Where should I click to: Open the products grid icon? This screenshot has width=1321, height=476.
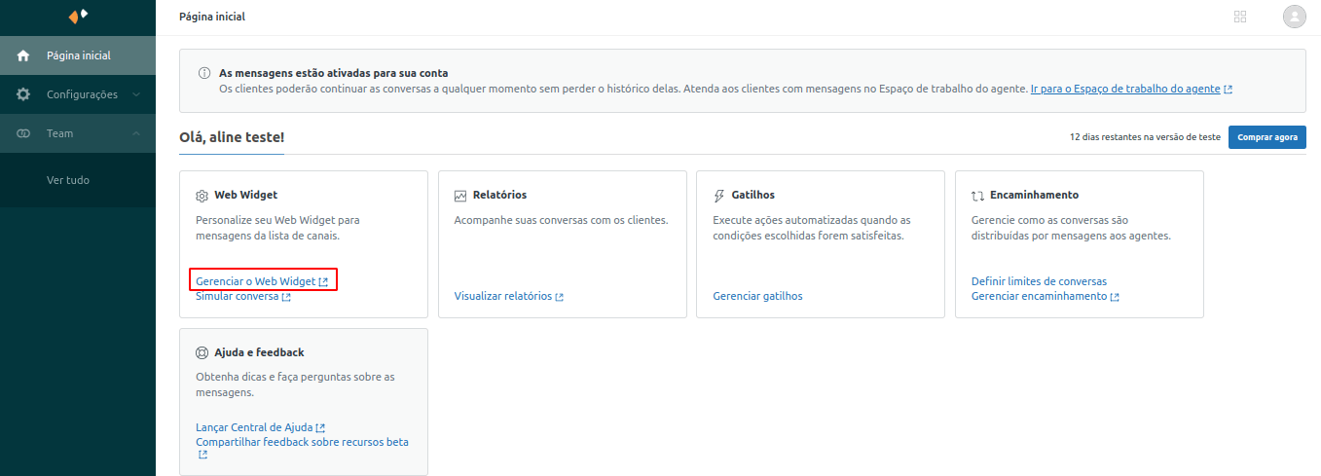point(1240,17)
